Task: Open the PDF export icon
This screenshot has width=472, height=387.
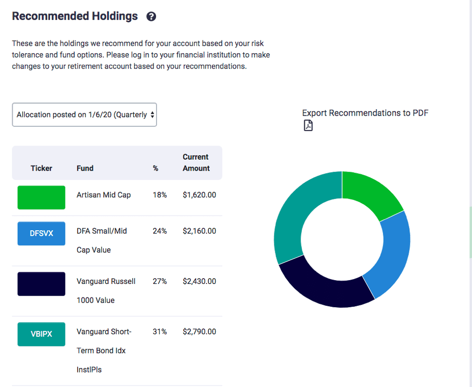Action: point(308,125)
